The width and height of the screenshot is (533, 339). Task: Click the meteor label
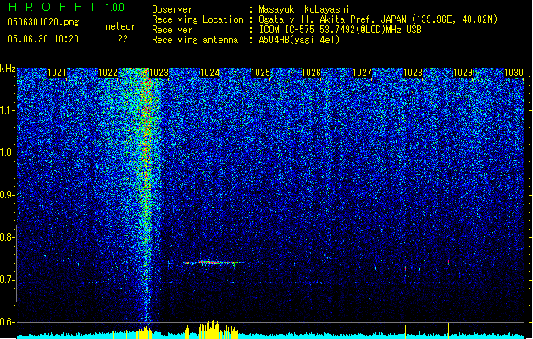(x=120, y=26)
